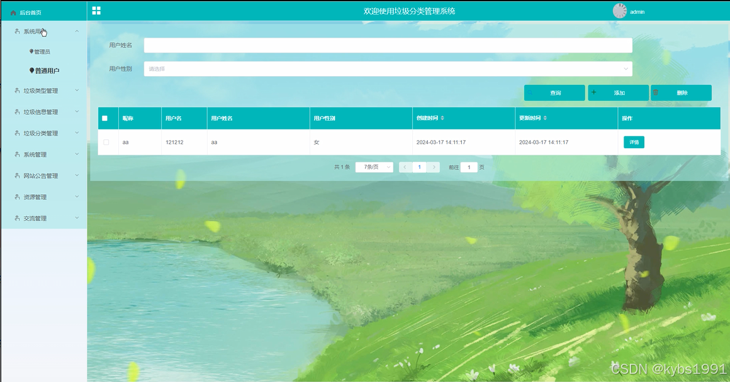This screenshot has width=730, height=382.
Task: Click the home icon beside 后台首页
Action: pos(13,13)
